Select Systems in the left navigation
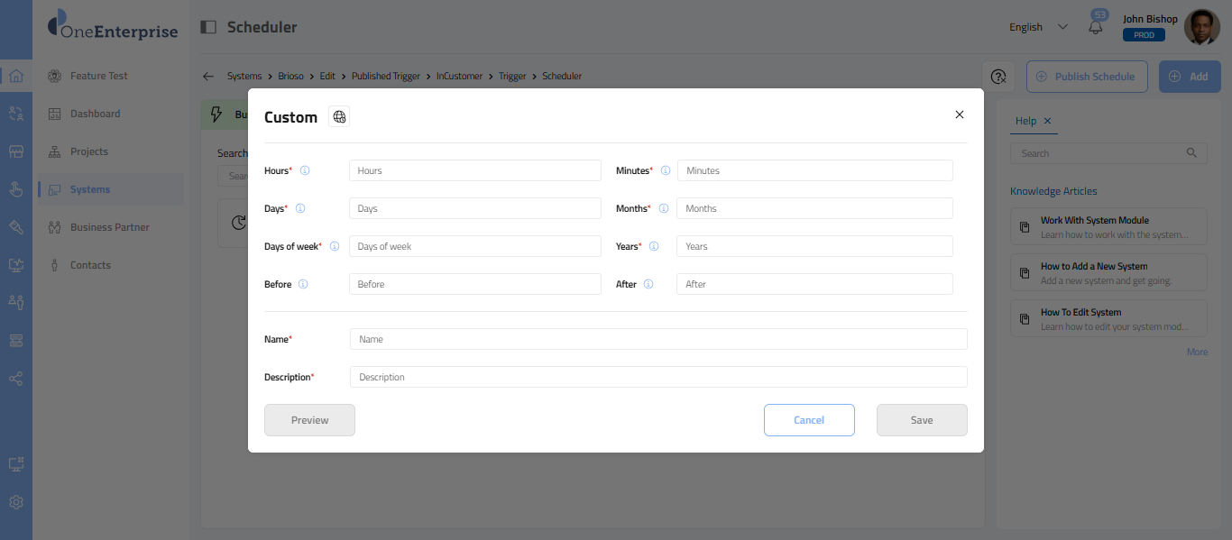1232x540 pixels. [90, 189]
